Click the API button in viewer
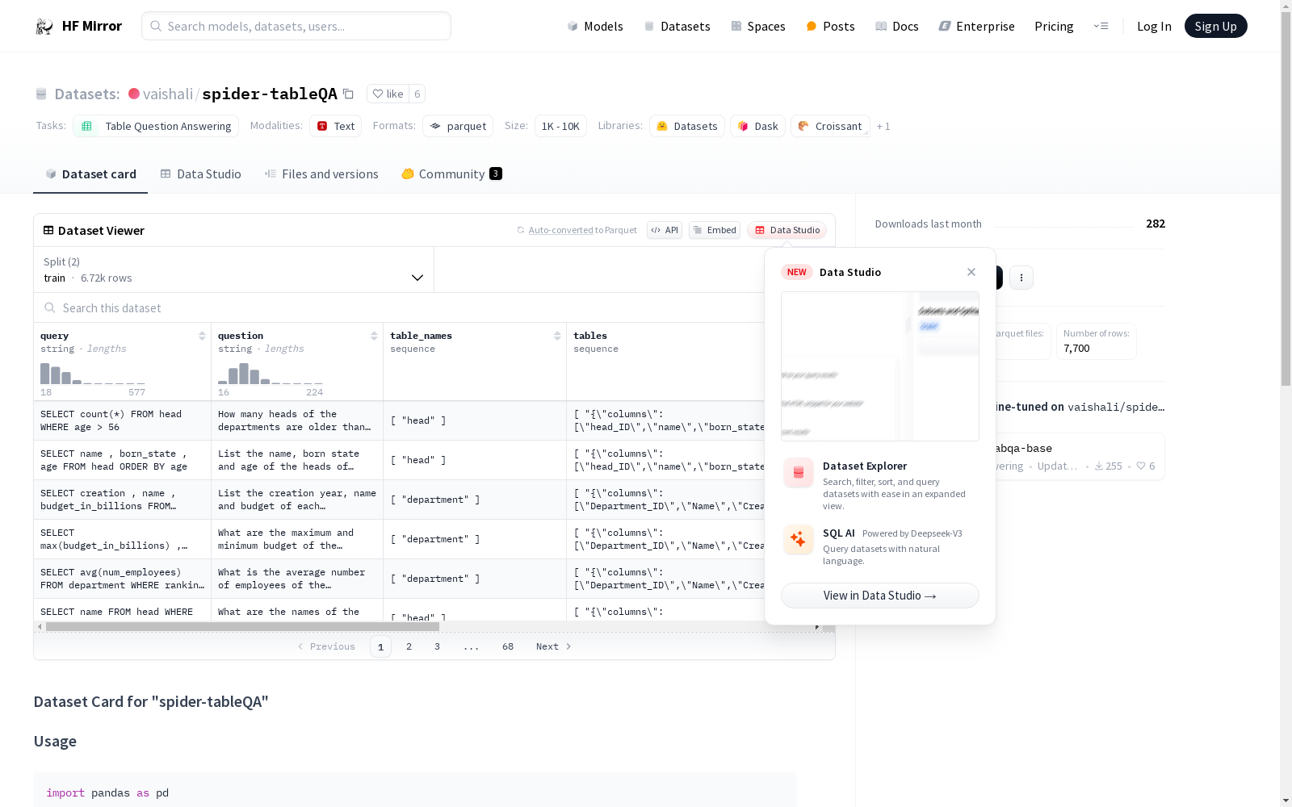The width and height of the screenshot is (1292, 807). [x=665, y=230]
